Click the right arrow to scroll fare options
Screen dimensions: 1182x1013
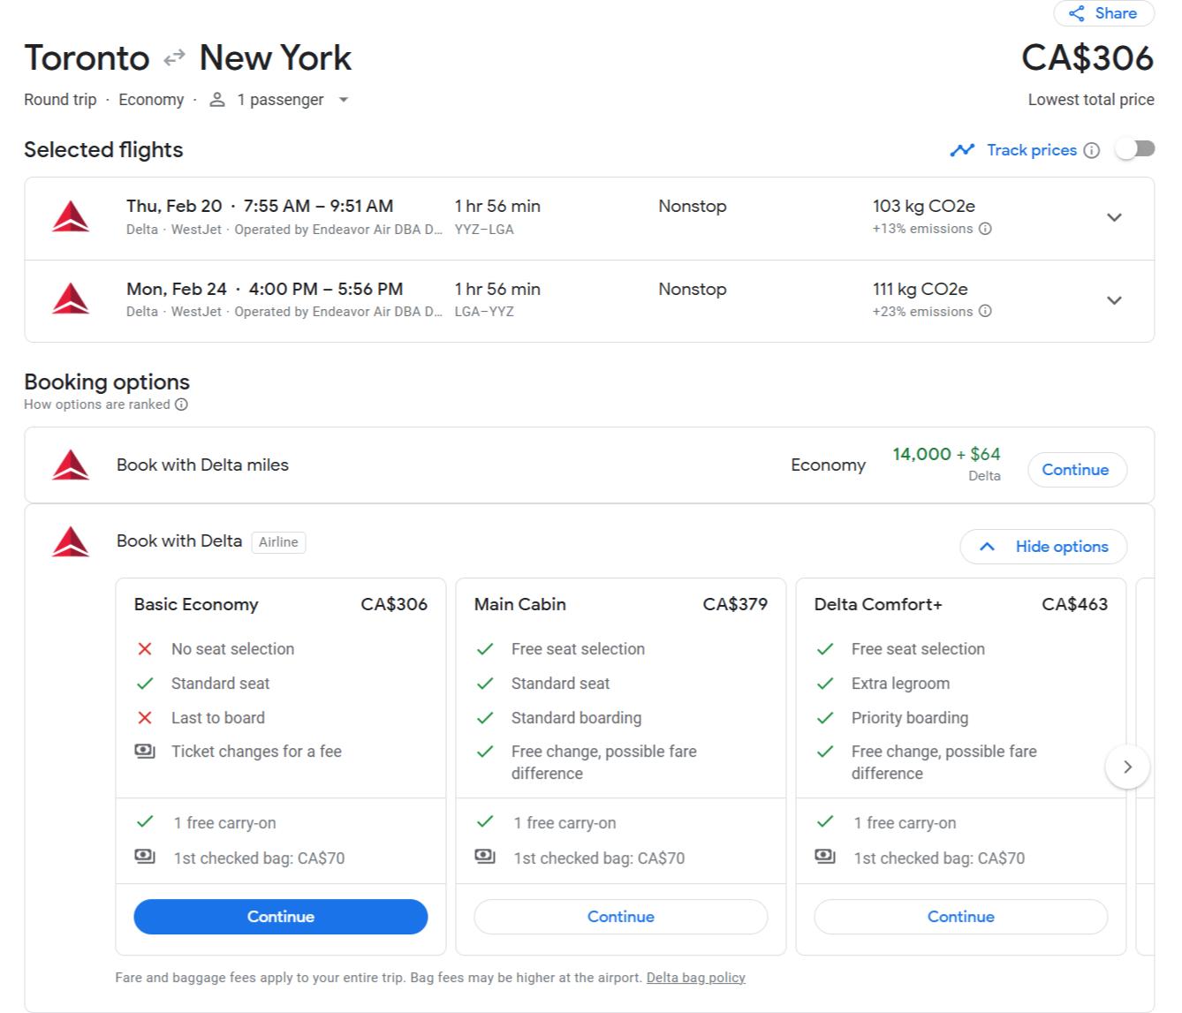[1126, 767]
